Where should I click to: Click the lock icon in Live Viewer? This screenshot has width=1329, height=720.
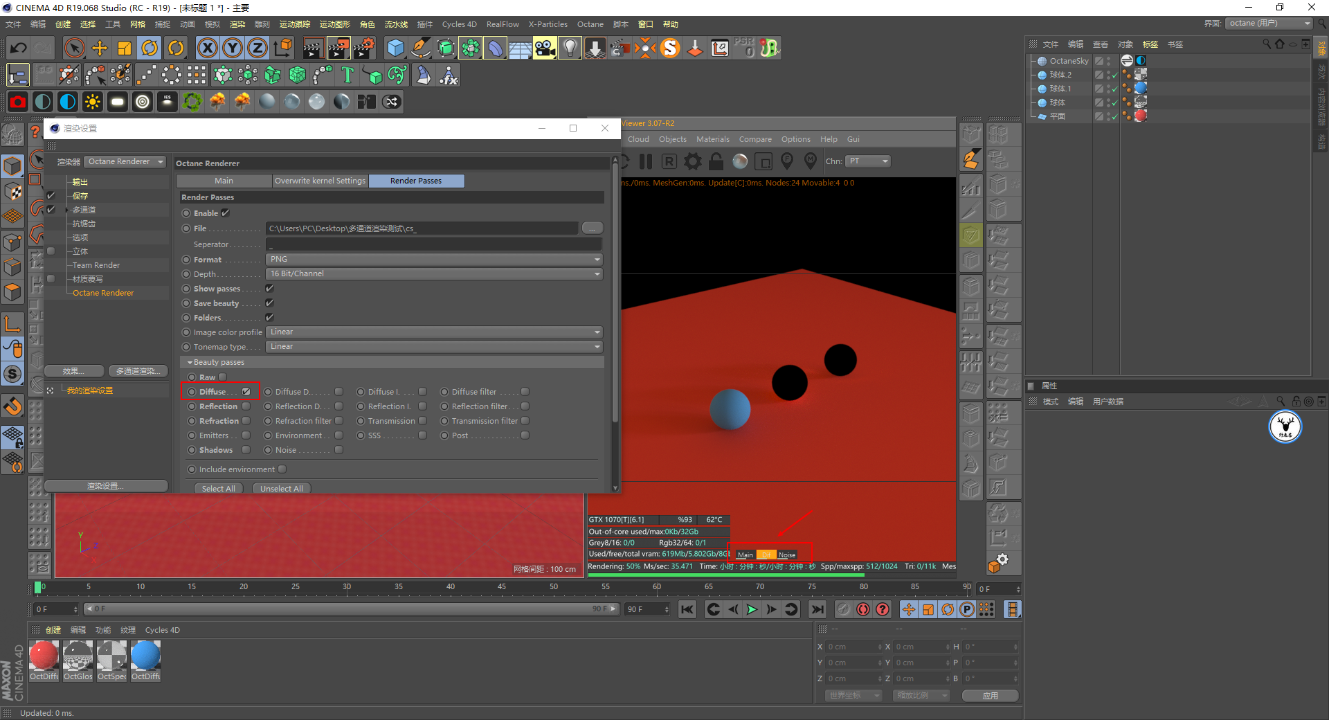tap(716, 161)
